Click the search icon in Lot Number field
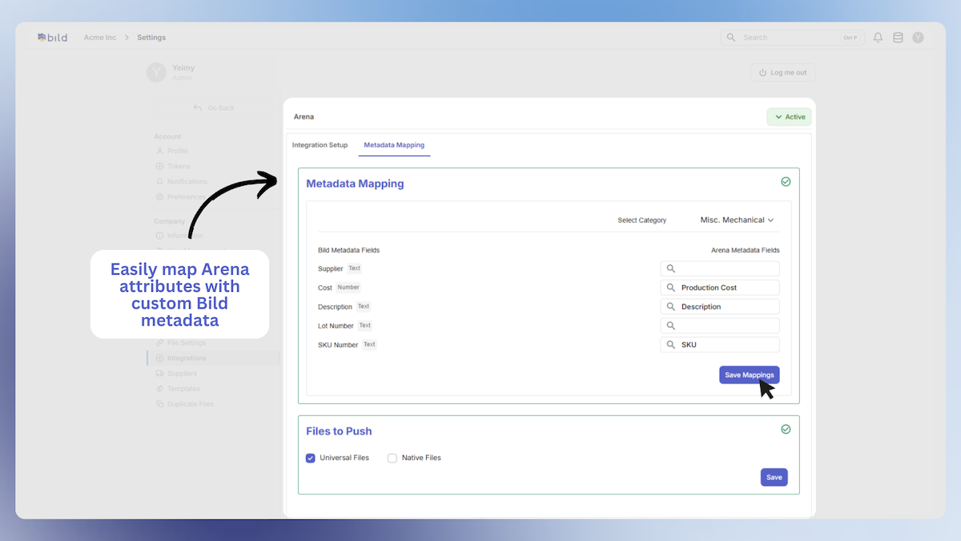The image size is (961, 541). click(671, 326)
